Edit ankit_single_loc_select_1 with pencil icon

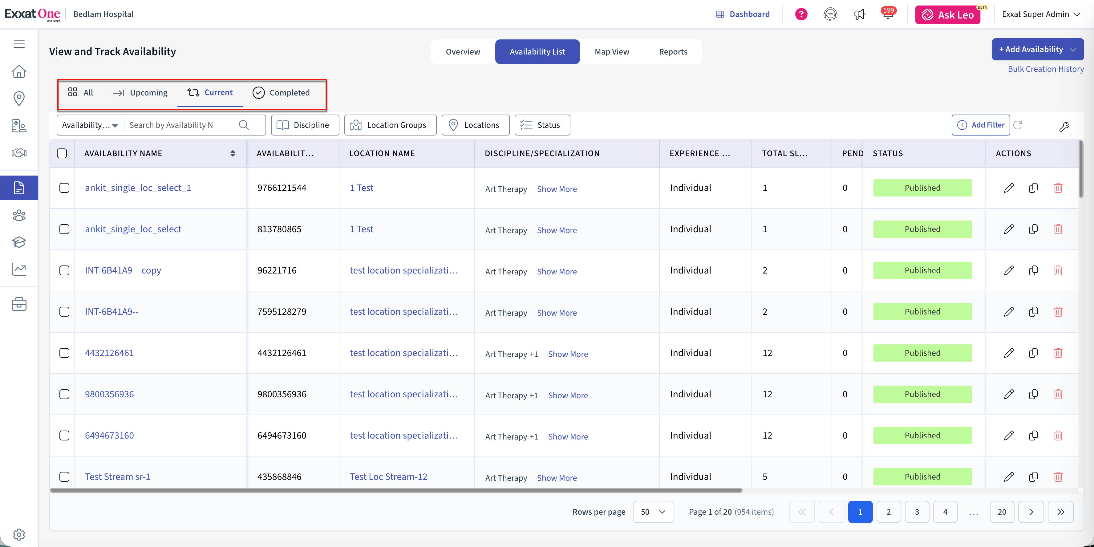[x=1009, y=188]
